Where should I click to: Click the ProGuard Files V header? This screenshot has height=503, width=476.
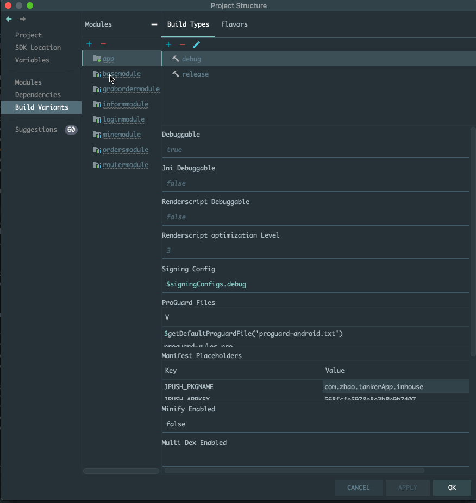[316, 317]
